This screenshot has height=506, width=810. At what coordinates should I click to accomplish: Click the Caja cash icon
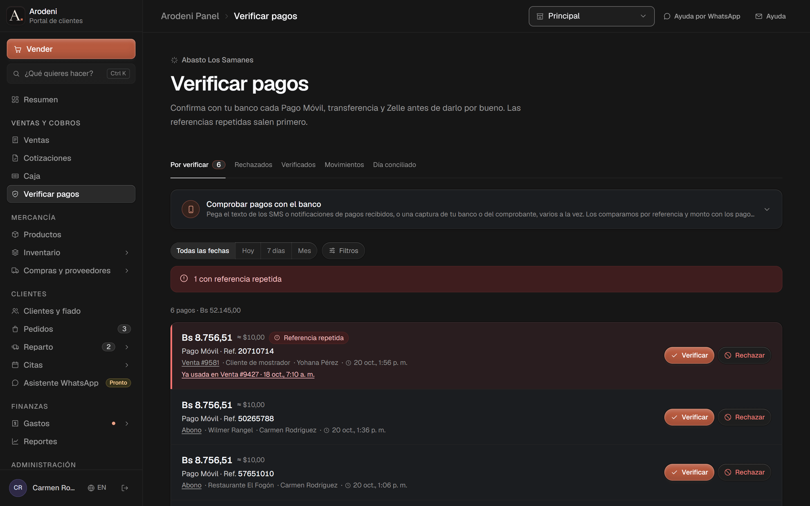[15, 176]
